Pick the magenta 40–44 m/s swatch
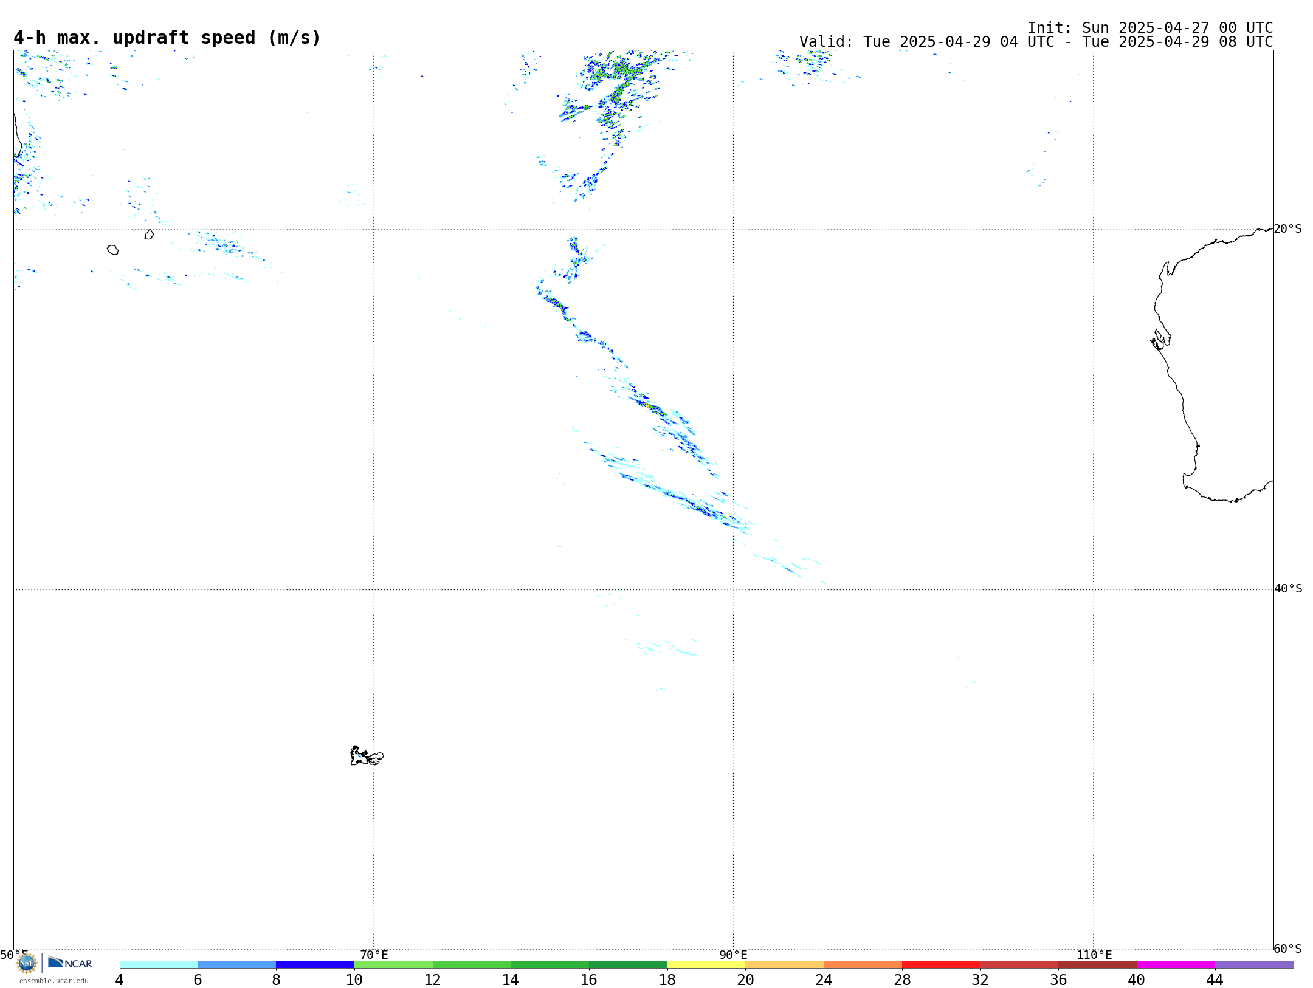1313x988 pixels. click(x=1176, y=965)
